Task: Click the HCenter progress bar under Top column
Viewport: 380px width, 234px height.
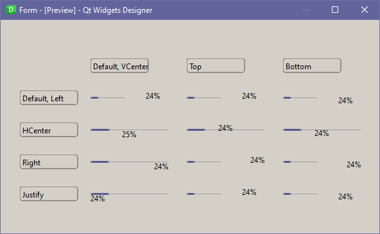Action: pyautogui.click(x=225, y=128)
